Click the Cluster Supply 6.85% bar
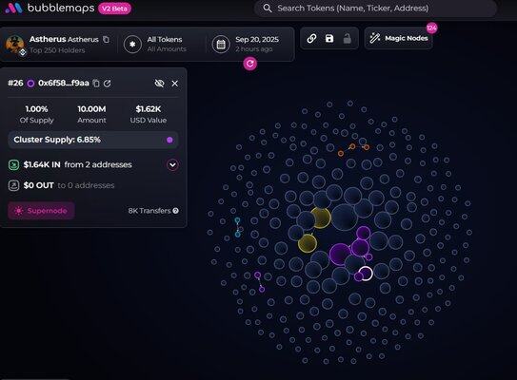Image resolution: width=517 pixels, height=380 pixels. pos(93,140)
